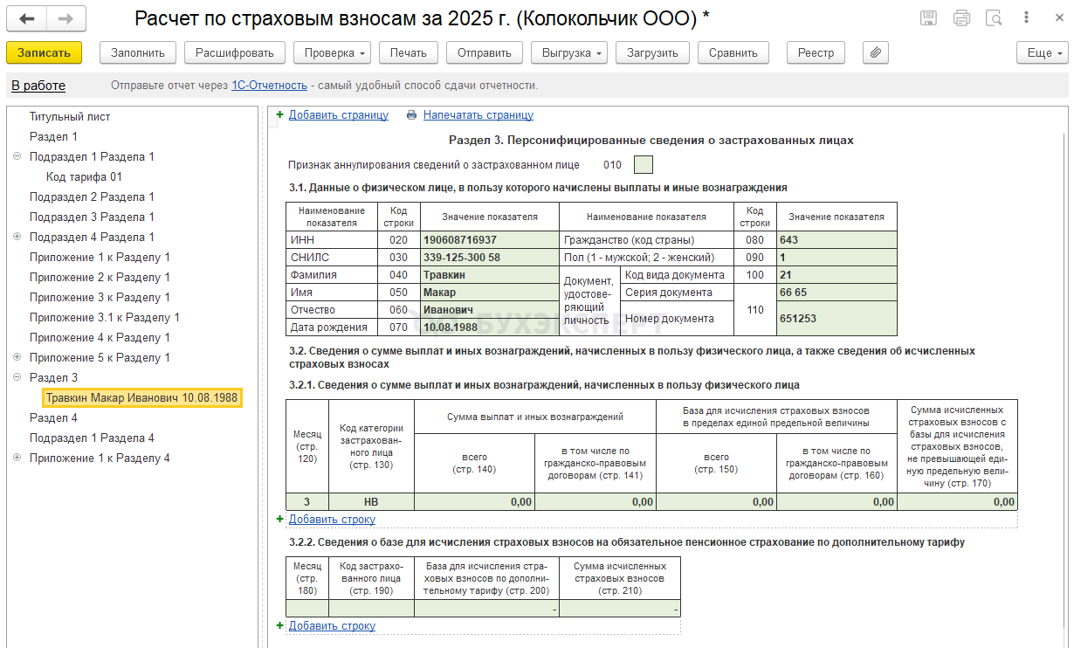The height and width of the screenshot is (648, 1074).
Task: Open the Еще dropdown menu
Action: 1042,52
